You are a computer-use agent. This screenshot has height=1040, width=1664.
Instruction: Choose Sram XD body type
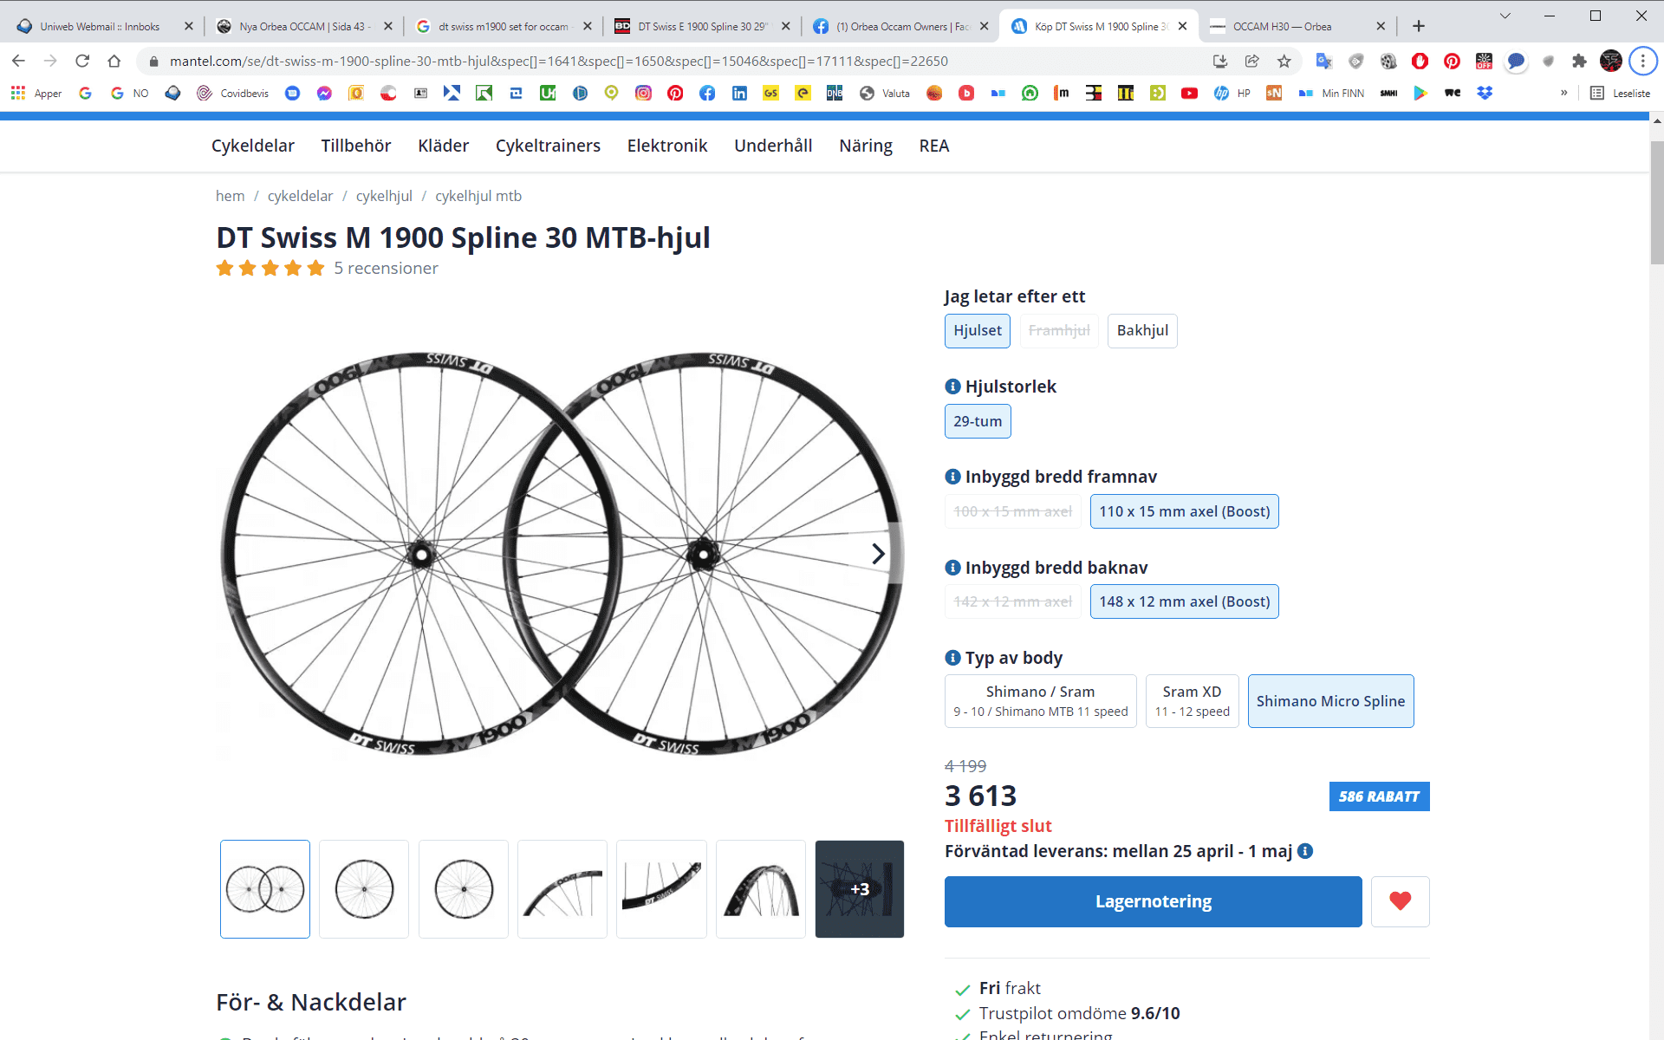(x=1192, y=701)
